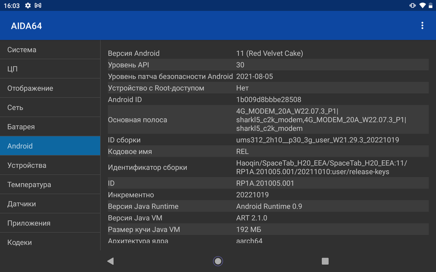Switch to the Отображение section
436x272 pixels.
click(50, 88)
